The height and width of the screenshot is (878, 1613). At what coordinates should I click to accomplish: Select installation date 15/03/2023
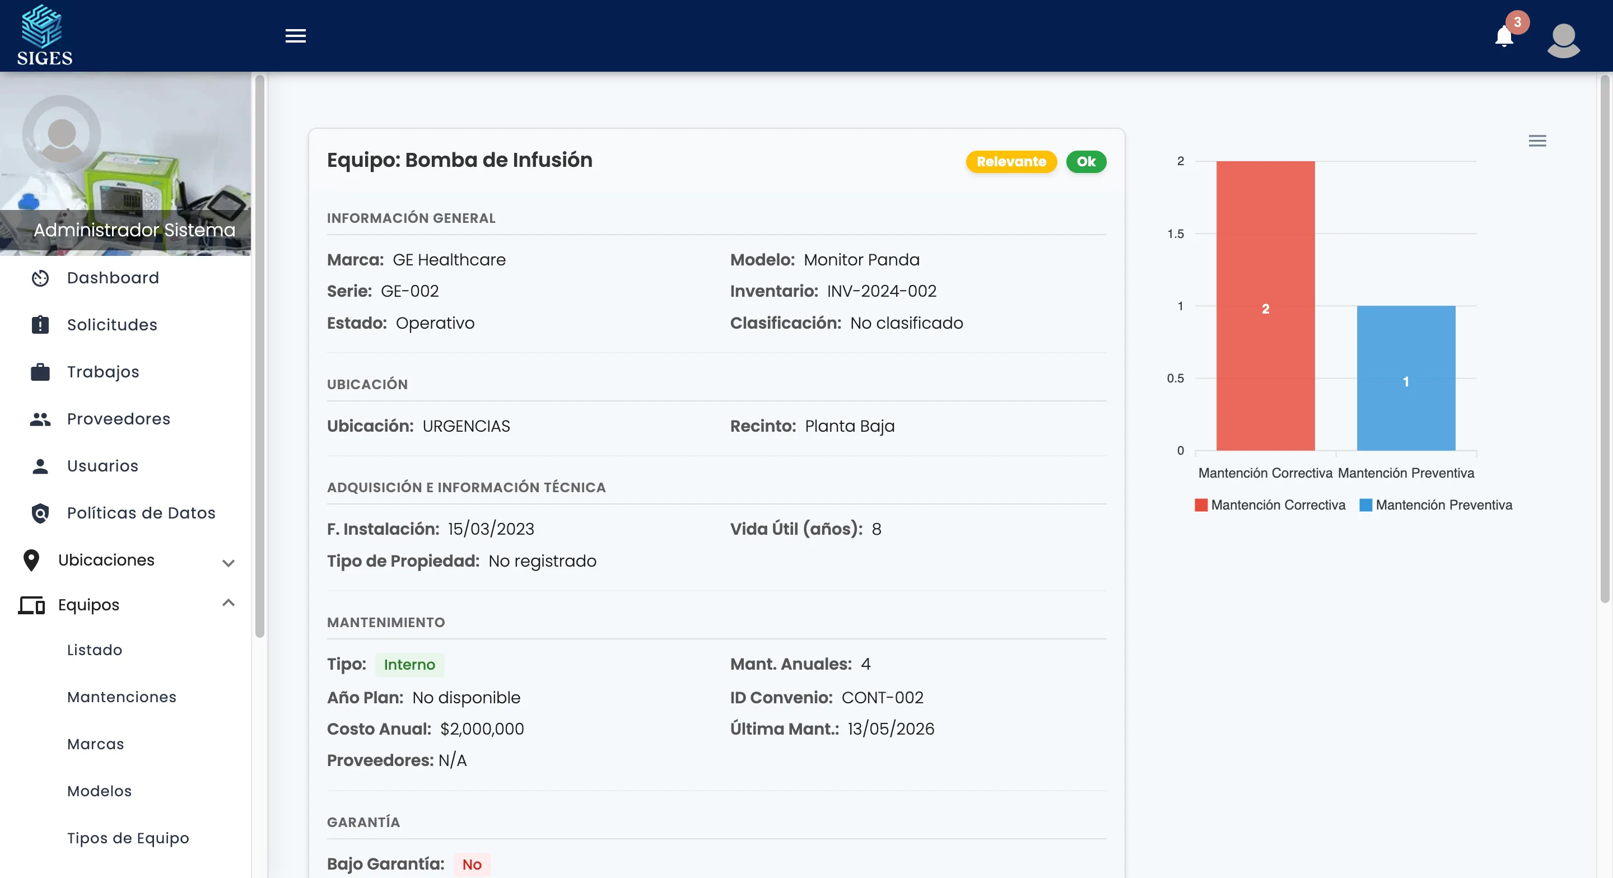[491, 529]
